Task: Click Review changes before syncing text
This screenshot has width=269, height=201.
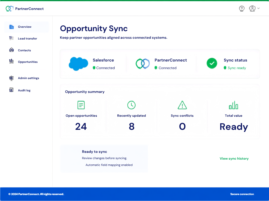Action: coord(105,158)
